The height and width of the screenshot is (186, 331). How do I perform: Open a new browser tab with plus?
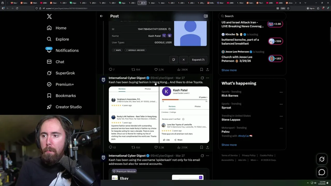(300, 3)
